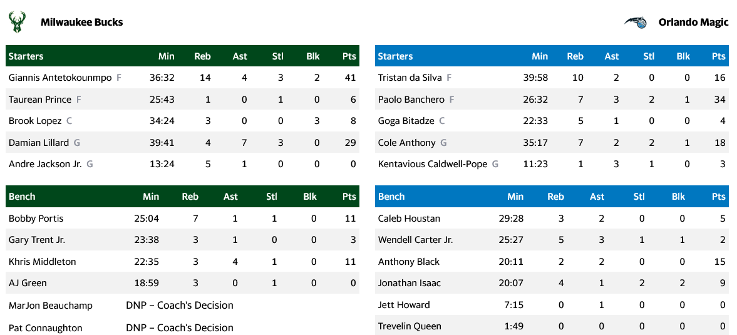
Task: Select Khris Middleton from the bench list
Action: pos(42,262)
